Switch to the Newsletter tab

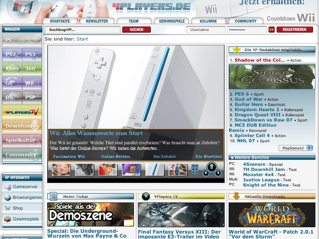point(97,21)
